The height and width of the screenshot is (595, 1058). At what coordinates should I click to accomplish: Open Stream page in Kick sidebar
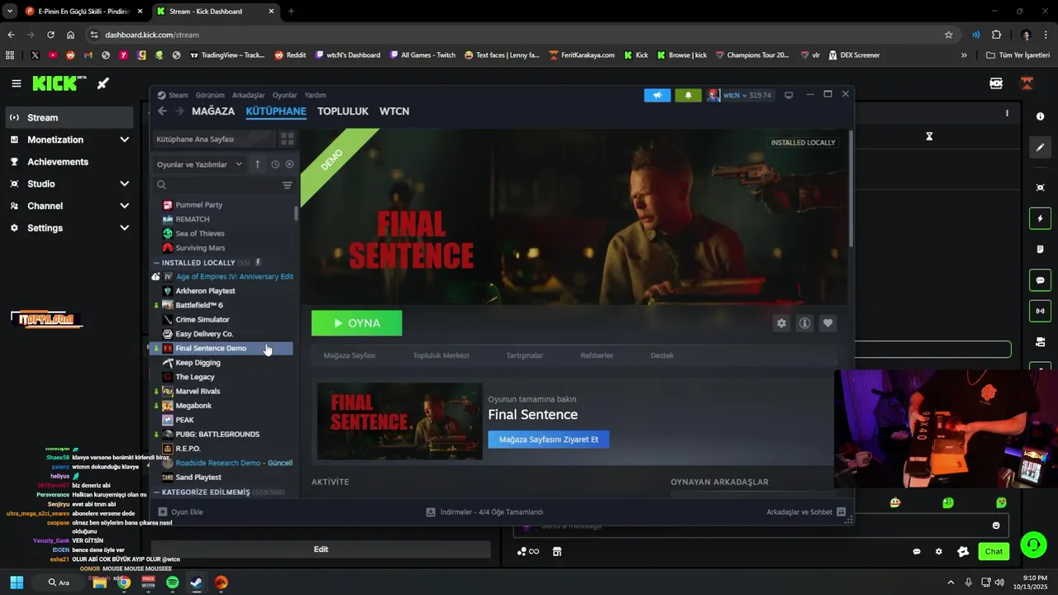[70, 117]
